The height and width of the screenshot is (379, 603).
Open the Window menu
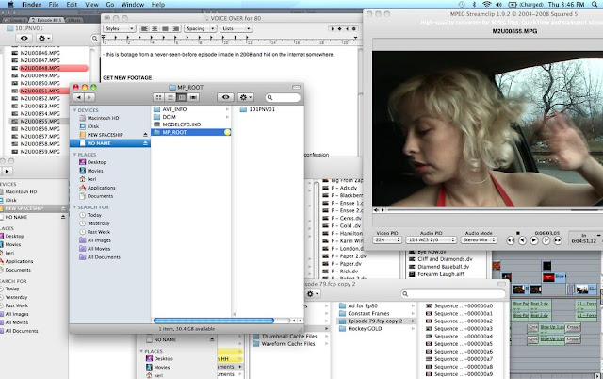click(132, 5)
